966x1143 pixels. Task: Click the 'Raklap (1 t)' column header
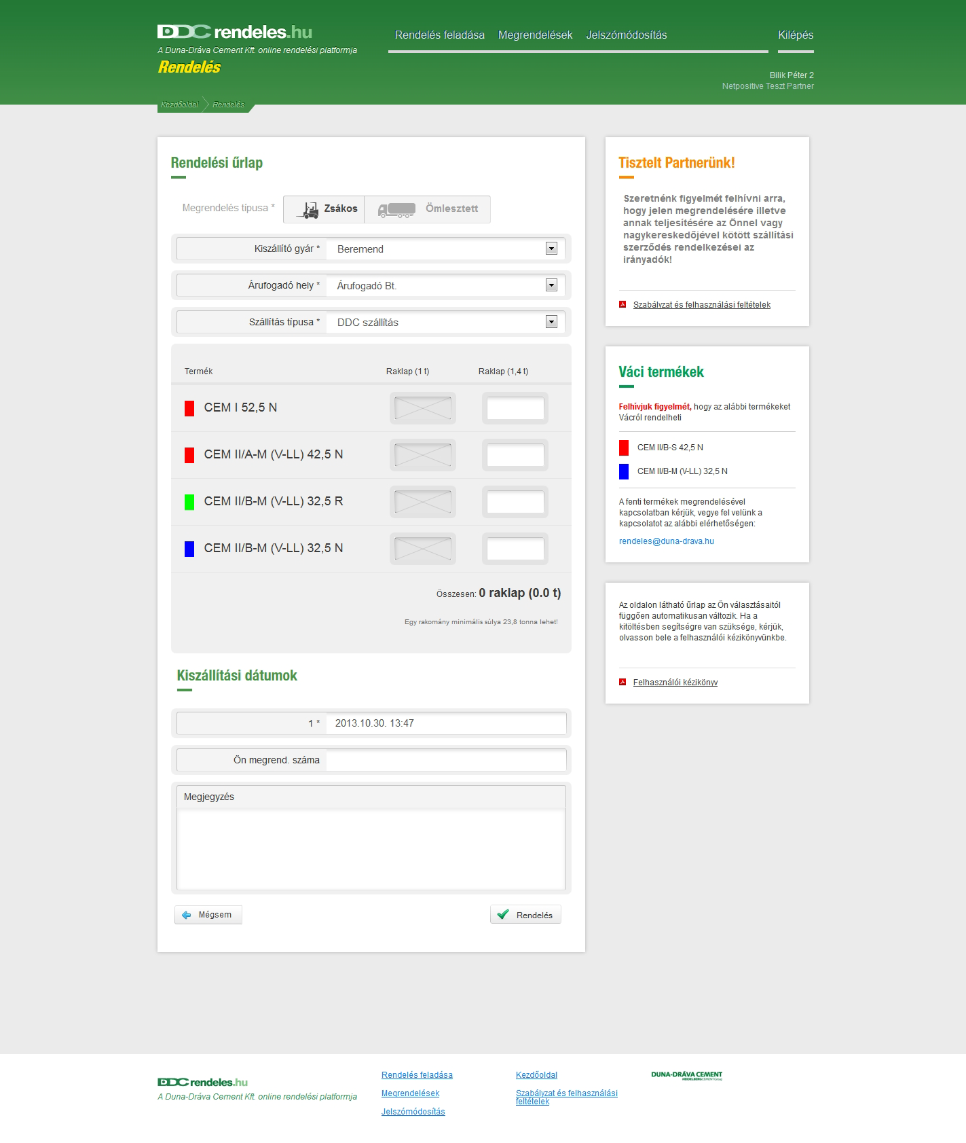[407, 371]
